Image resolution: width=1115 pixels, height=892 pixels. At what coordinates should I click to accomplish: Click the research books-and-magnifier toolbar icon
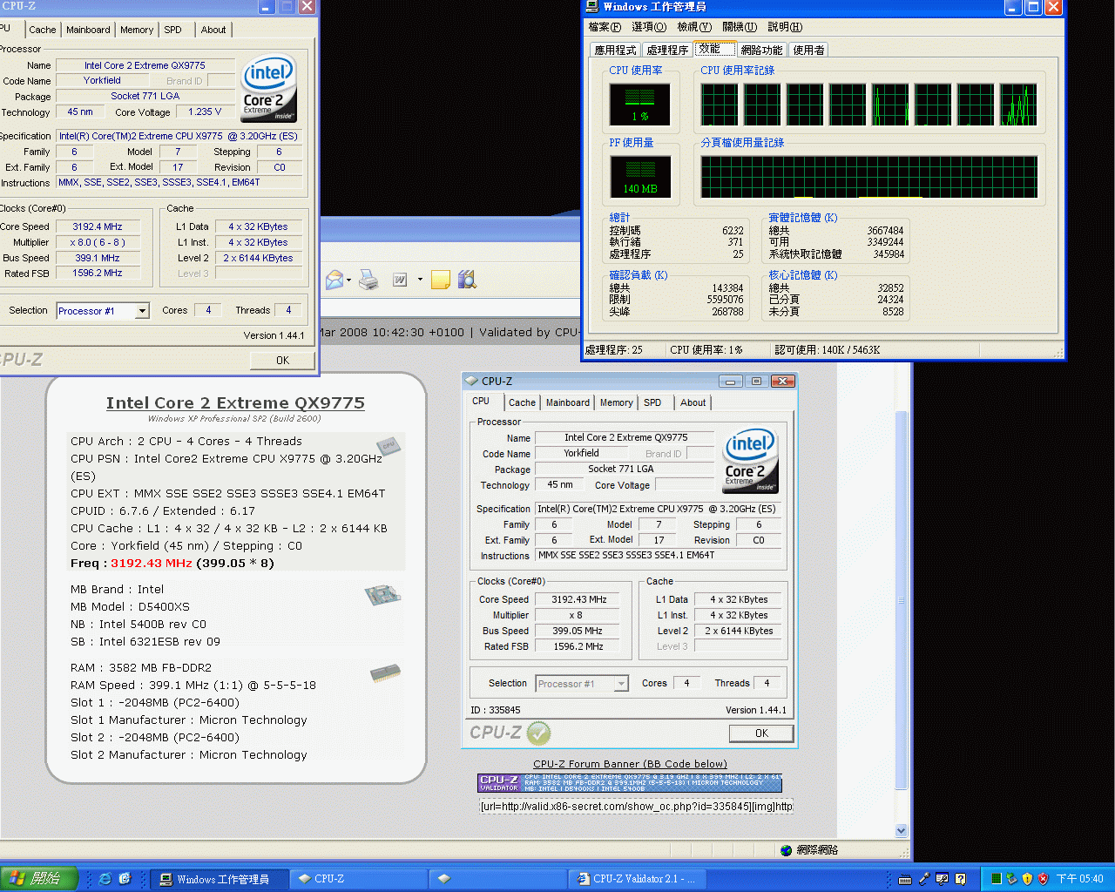pyautogui.click(x=467, y=280)
